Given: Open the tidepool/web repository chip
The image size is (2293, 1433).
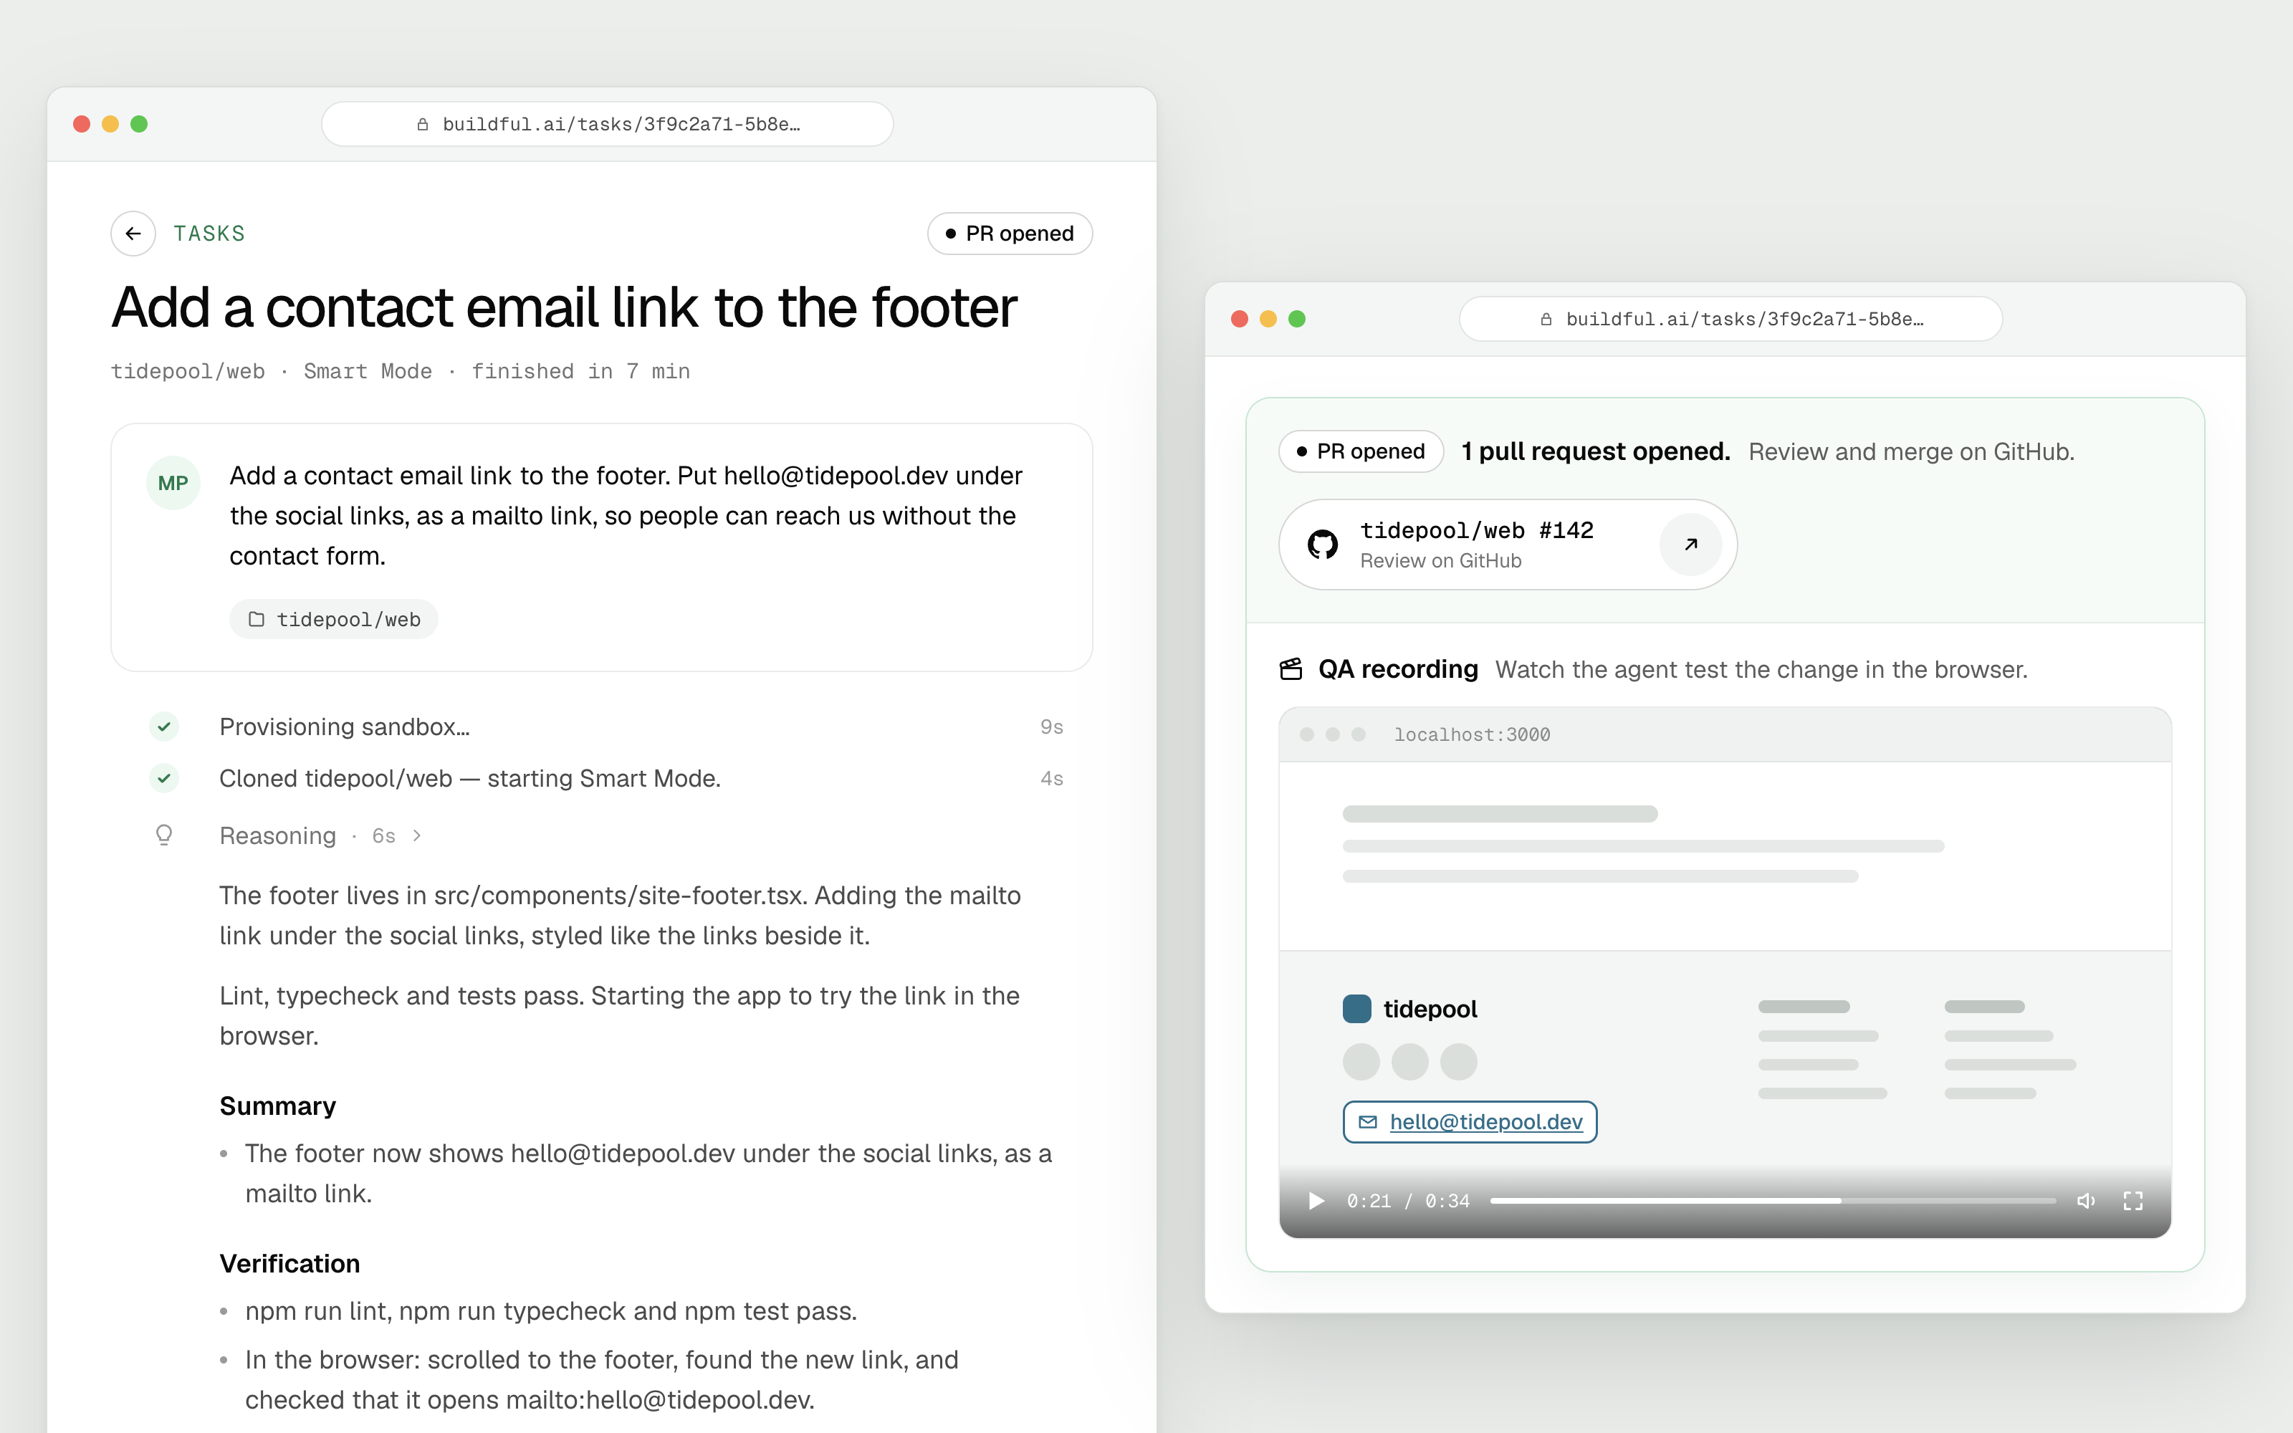Looking at the screenshot, I should pyautogui.click(x=333, y=619).
